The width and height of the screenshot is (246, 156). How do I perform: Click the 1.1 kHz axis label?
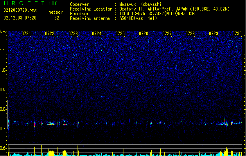tap(4, 51)
